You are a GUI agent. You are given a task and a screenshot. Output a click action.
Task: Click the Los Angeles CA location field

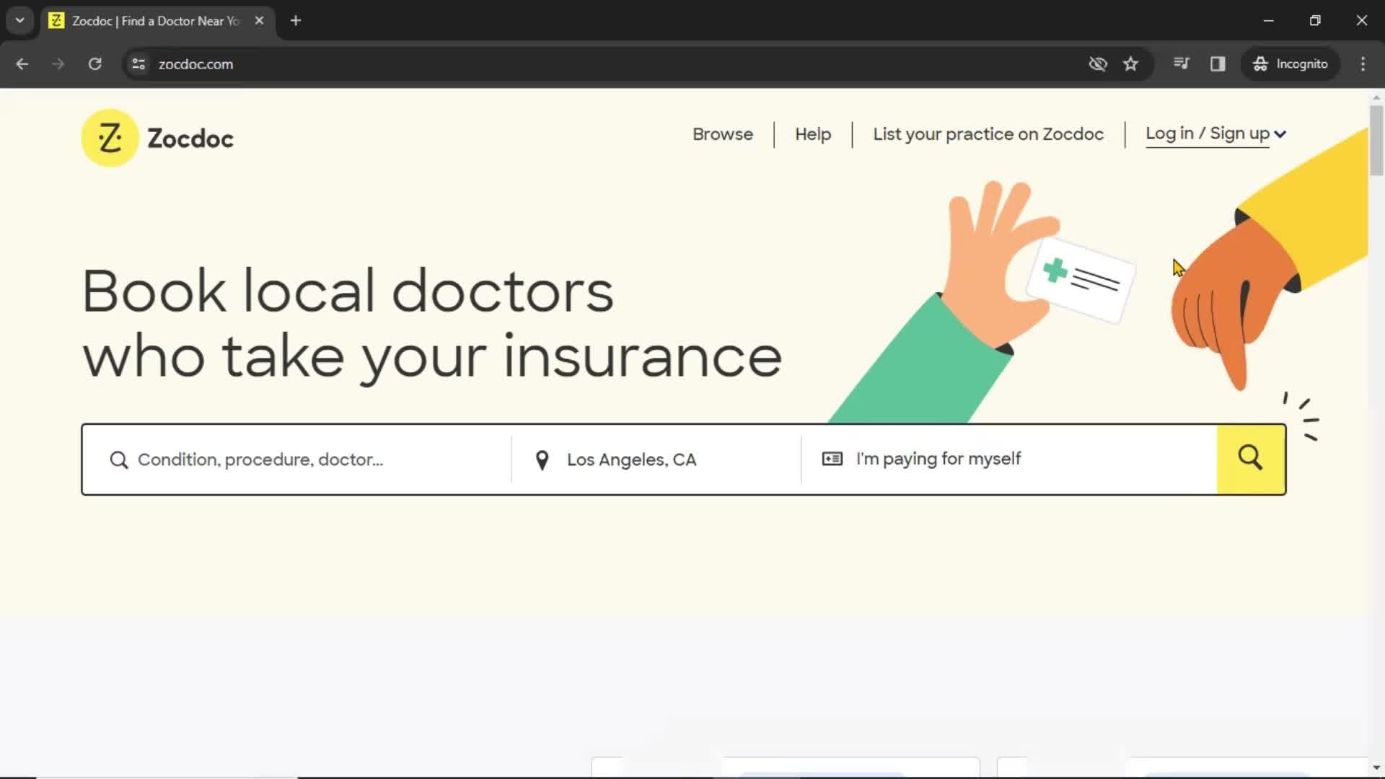coord(660,459)
